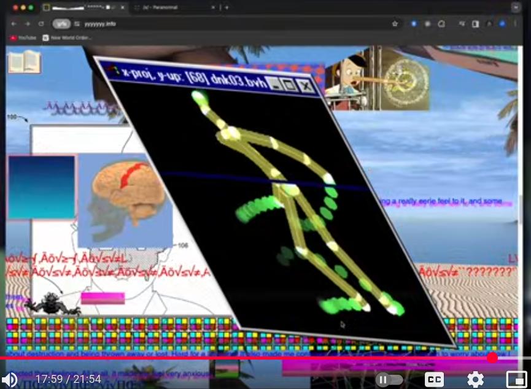Viewport: 531px width, 389px height.
Task: Open the YouTube bookmark
Action: point(23,38)
